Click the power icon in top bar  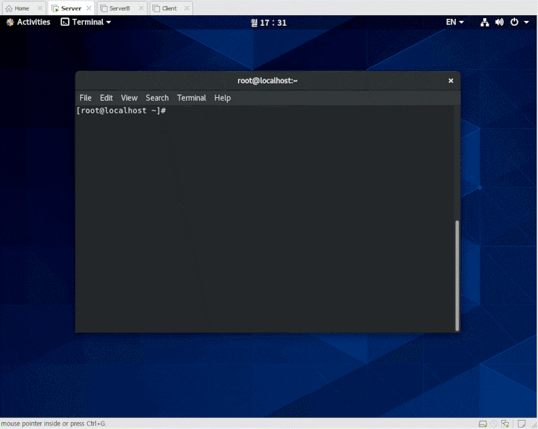(x=514, y=22)
